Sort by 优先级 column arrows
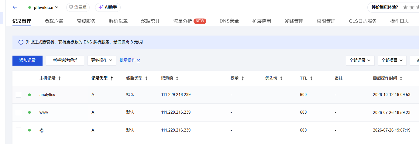Image resolution: width=419 pixels, height=144 pixels. coord(281,78)
